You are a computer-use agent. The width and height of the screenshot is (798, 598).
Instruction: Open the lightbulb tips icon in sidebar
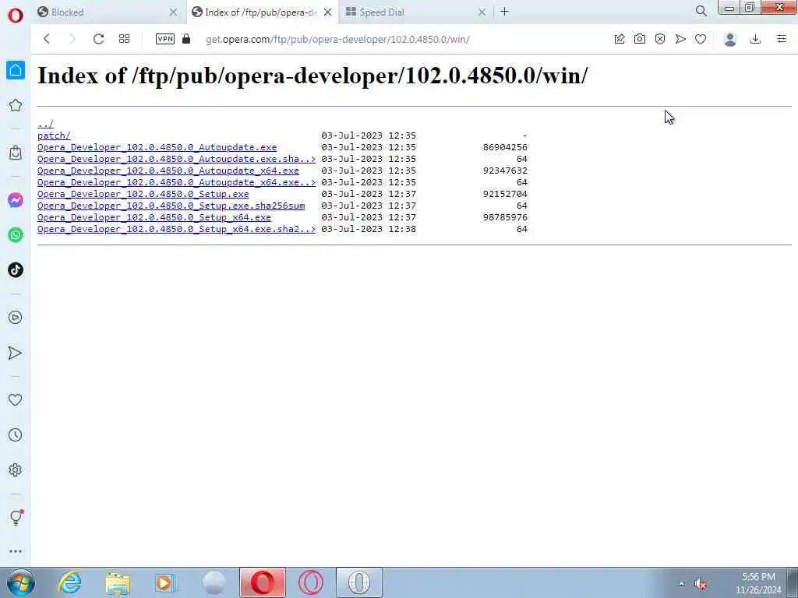16,518
